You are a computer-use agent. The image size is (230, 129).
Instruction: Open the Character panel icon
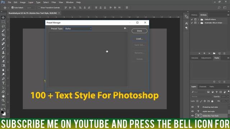[187, 23]
